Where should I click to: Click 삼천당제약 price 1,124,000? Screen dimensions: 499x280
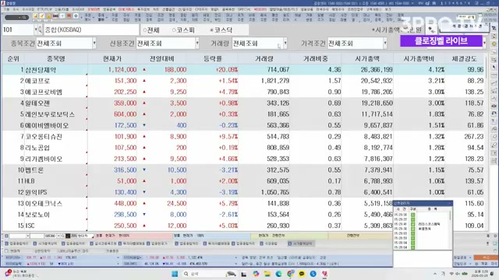click(x=122, y=70)
